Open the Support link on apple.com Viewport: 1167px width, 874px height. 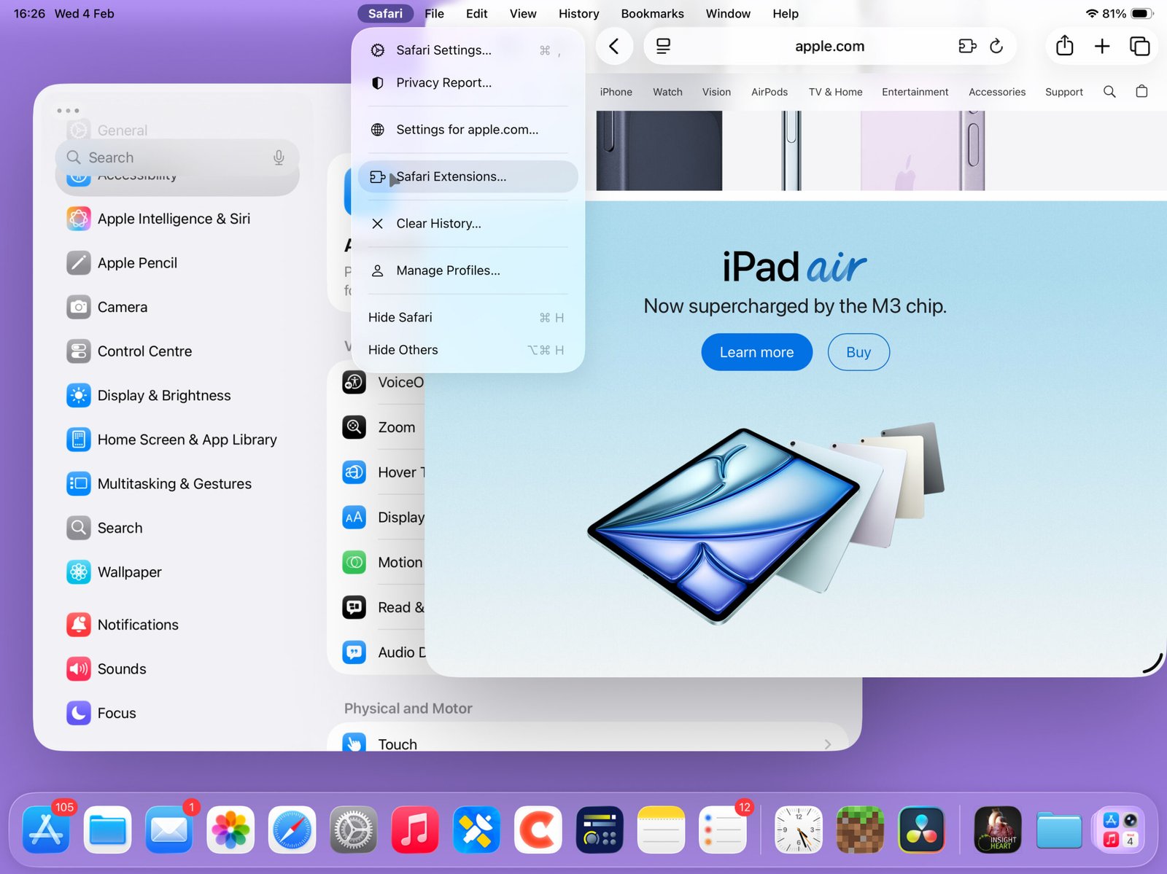[x=1063, y=92]
